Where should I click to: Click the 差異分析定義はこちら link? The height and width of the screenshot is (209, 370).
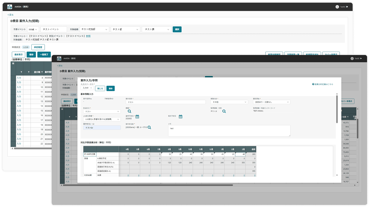[324, 84]
